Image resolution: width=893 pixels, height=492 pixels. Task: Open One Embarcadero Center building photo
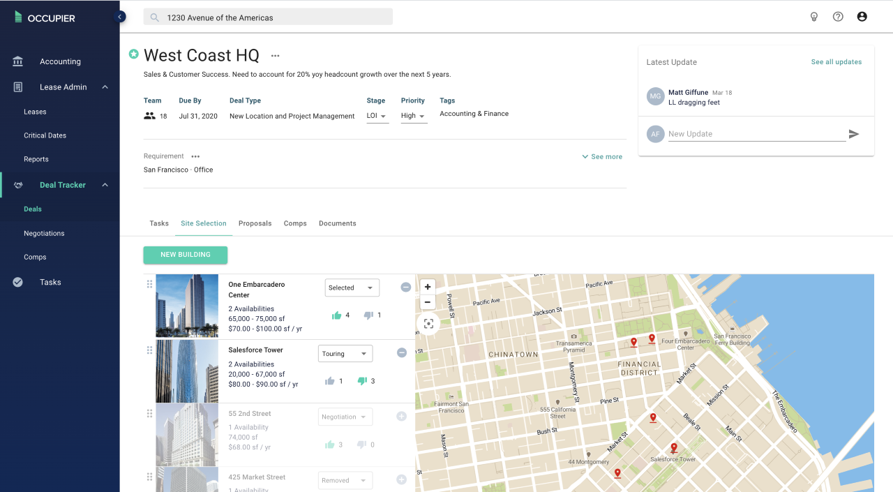[187, 306]
